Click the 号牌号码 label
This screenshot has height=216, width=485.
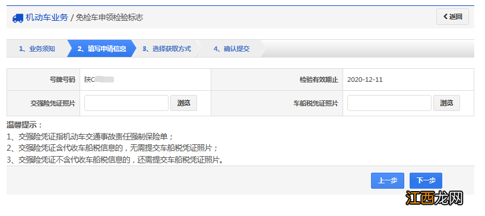click(62, 80)
